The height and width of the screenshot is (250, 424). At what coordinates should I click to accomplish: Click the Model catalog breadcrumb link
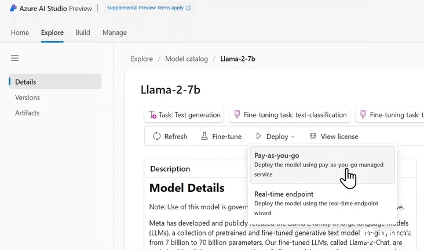coord(187,59)
